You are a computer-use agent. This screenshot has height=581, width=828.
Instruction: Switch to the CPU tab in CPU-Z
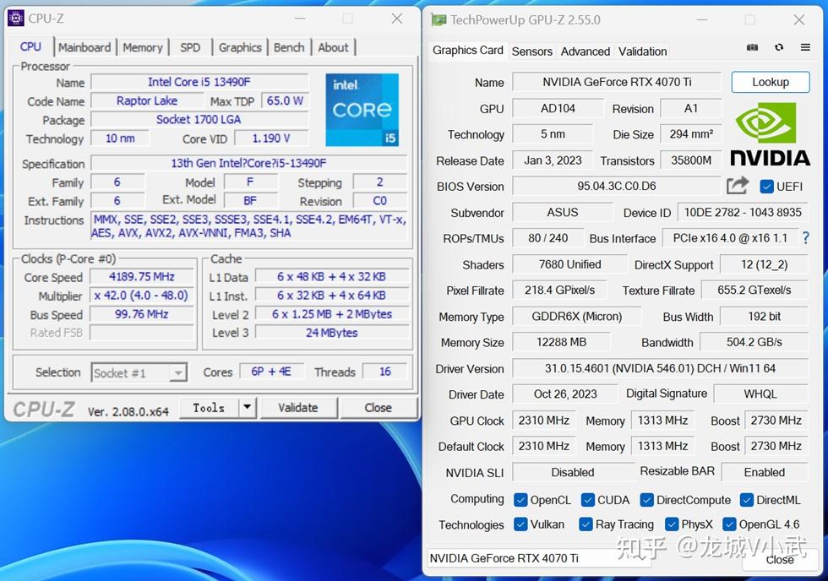(x=30, y=47)
